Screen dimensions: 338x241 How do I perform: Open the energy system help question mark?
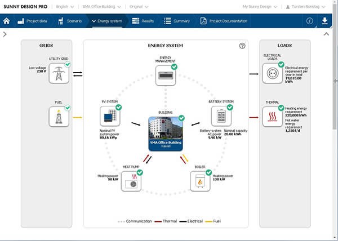point(242,46)
